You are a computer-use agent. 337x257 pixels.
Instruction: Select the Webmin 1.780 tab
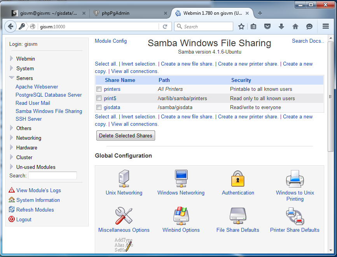(212, 13)
